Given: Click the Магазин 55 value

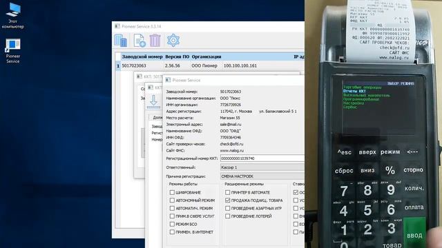Looking at the screenshot, I should tap(230, 118).
